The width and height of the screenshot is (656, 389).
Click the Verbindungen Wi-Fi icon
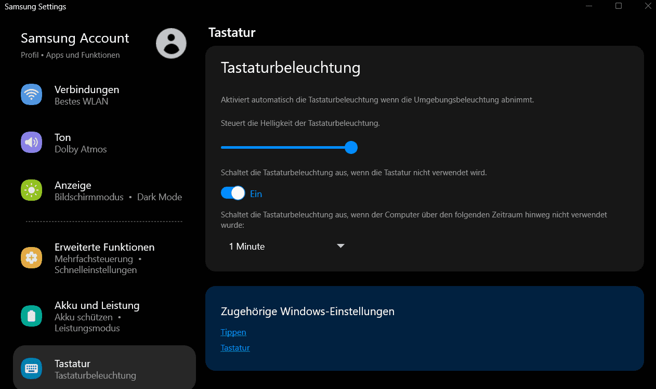pos(31,95)
